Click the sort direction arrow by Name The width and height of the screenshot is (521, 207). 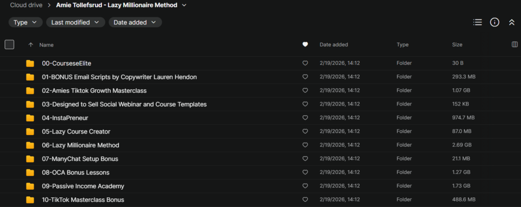(x=31, y=45)
